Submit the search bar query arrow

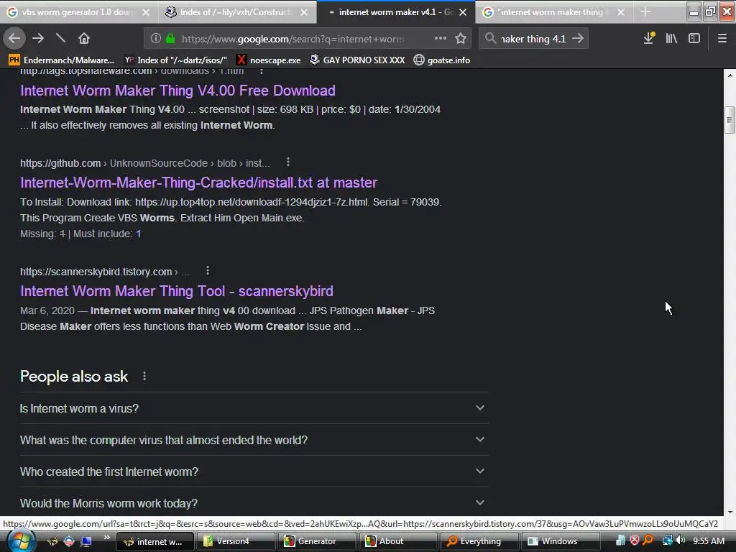click(578, 39)
